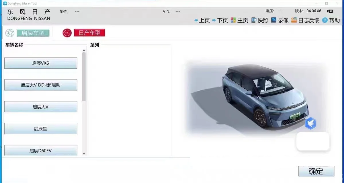Click vehicle list scroll down arrow
Screen dimensions: 344x183
[84, 154]
